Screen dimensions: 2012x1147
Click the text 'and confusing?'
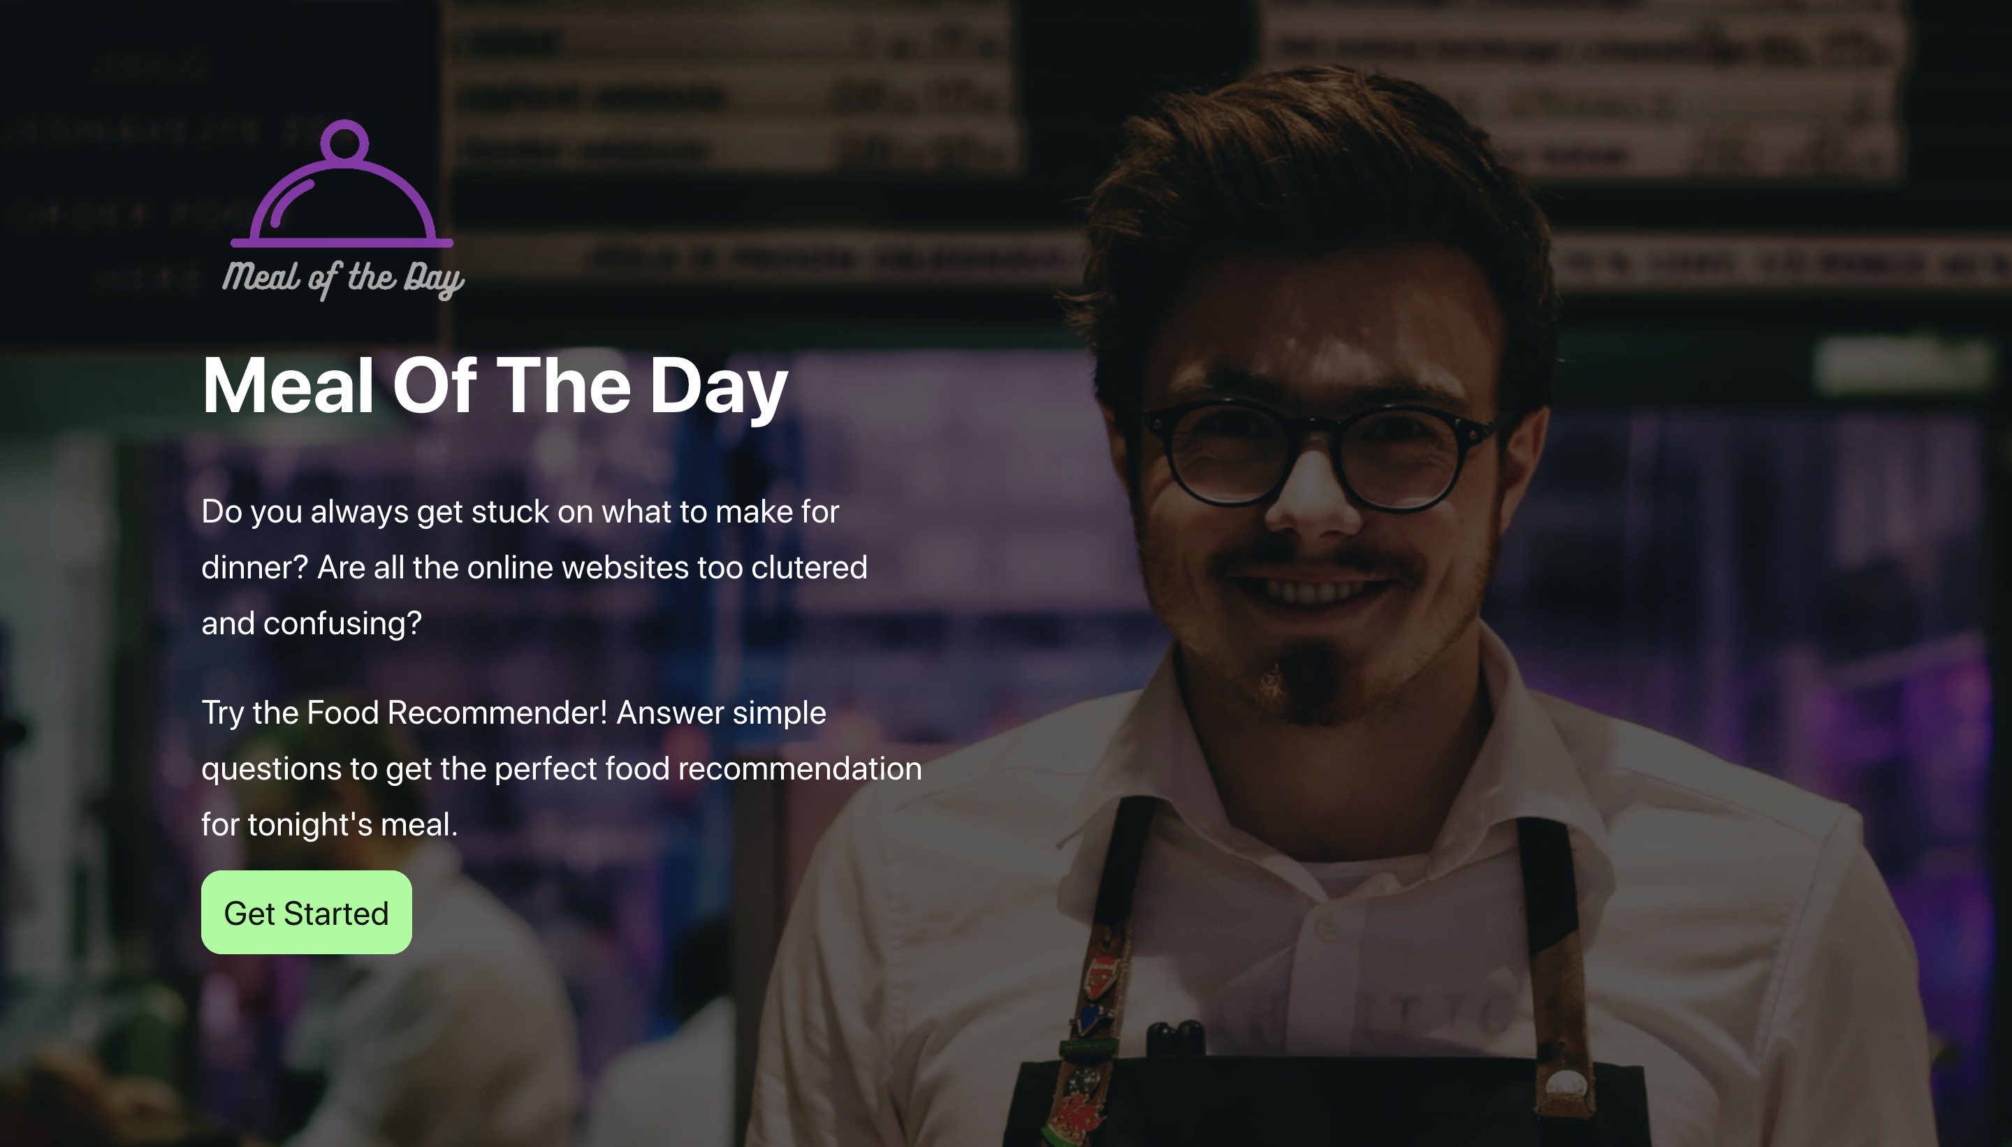(x=311, y=623)
